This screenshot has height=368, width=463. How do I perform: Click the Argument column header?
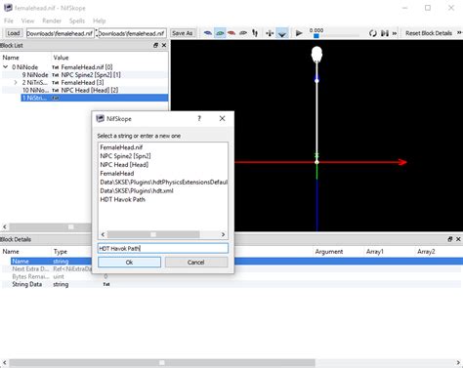329,252
